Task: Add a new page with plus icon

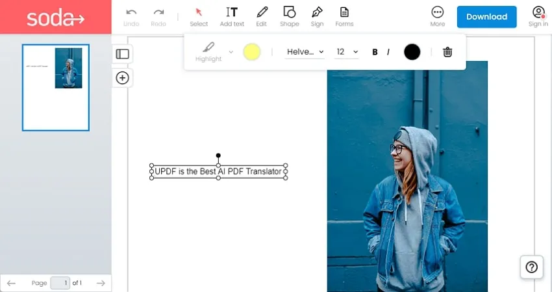Action: tap(123, 78)
